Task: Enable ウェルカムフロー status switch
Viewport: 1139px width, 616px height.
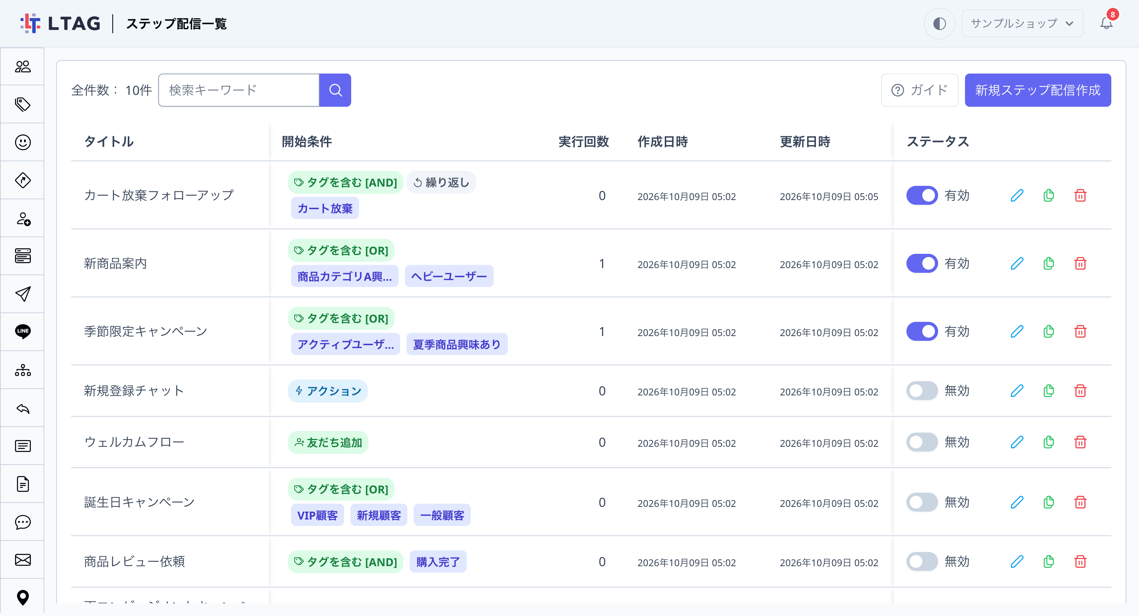Action: pyautogui.click(x=922, y=442)
